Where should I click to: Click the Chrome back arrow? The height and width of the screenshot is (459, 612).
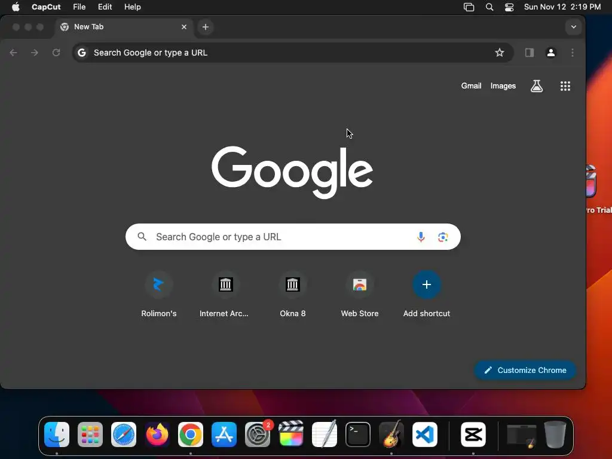(x=13, y=53)
